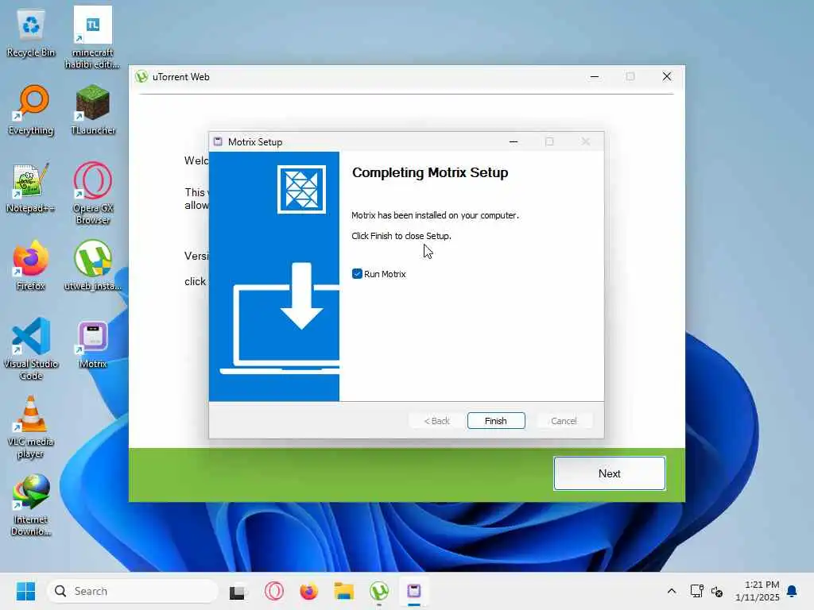This screenshot has height=610, width=814.
Task: Select the VLC media player desktop icon
Action: 31,427
